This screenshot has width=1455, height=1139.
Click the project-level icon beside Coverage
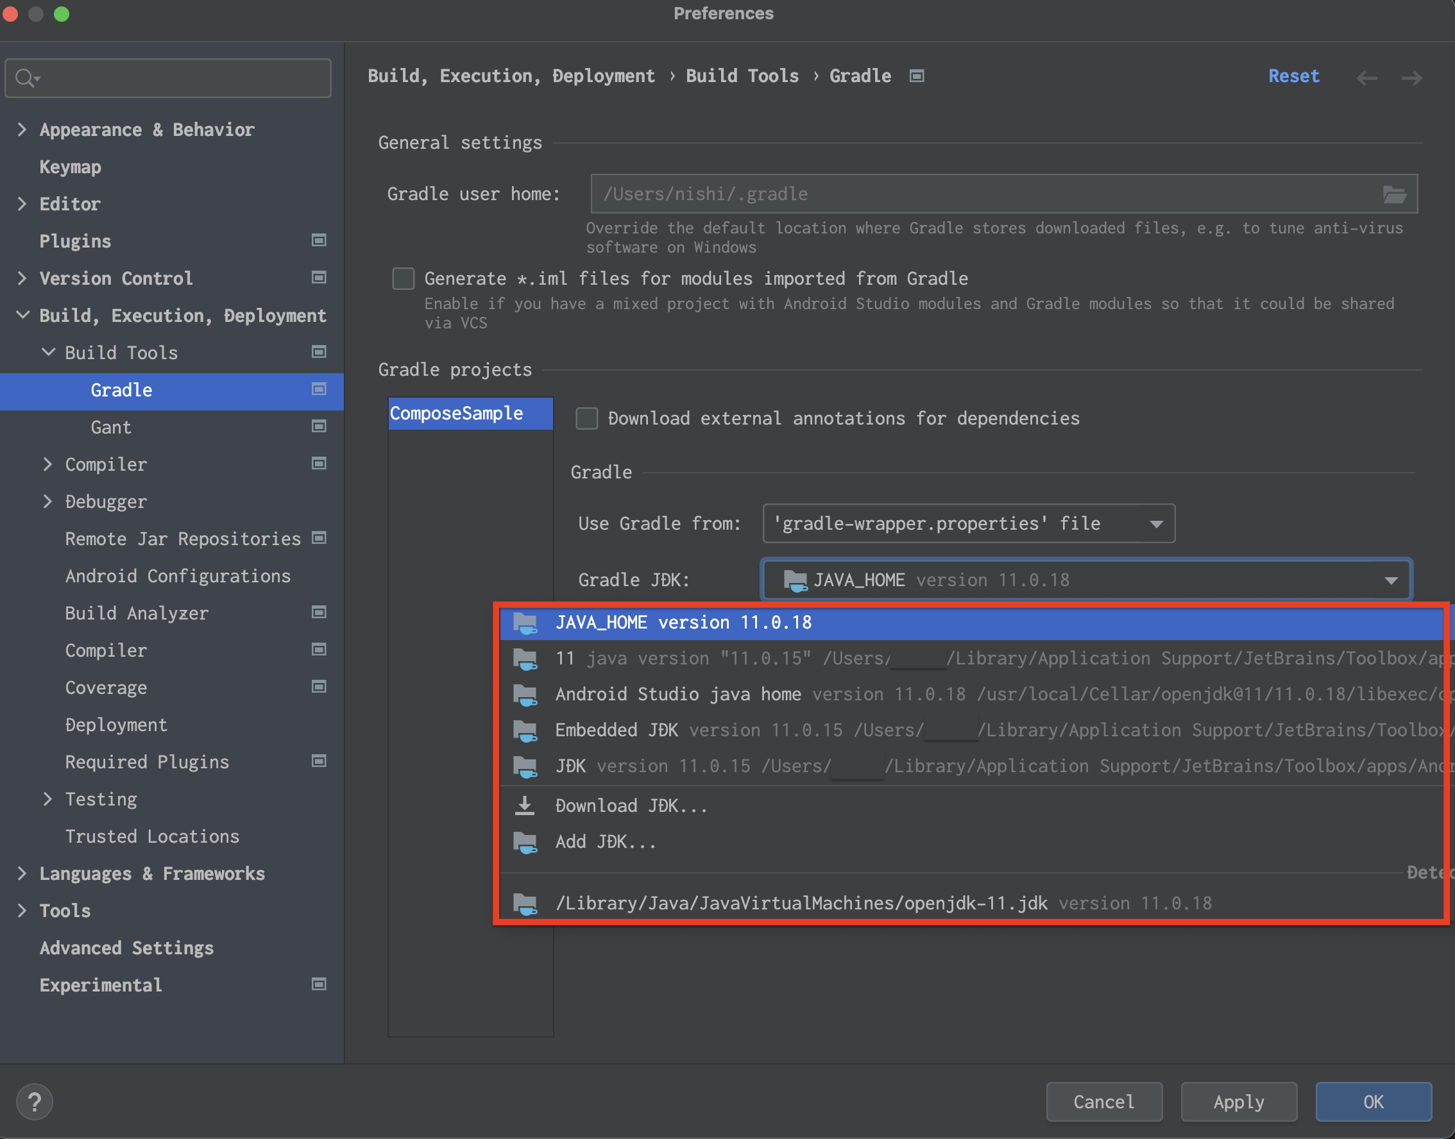(x=319, y=687)
